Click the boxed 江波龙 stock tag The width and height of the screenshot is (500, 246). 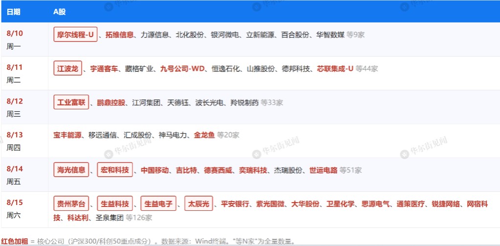tap(67, 68)
